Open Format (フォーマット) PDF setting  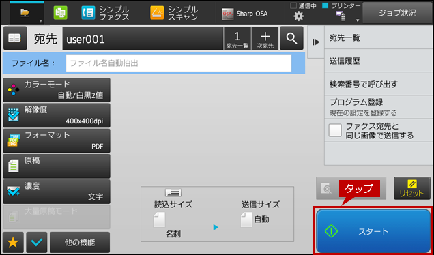[x=57, y=140]
